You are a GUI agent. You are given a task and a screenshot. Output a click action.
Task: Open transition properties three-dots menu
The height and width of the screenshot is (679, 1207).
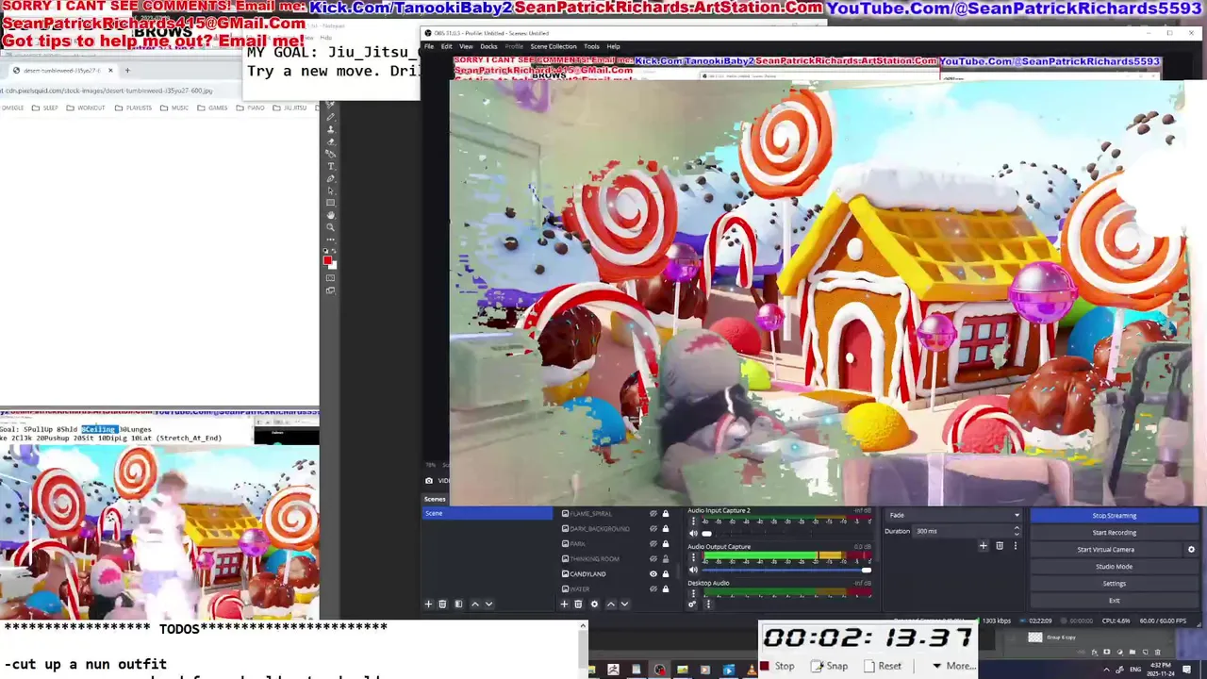click(1016, 546)
